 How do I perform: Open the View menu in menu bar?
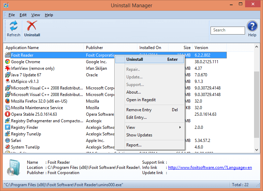click(36, 15)
